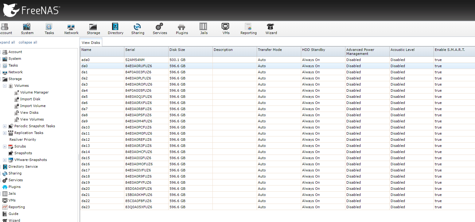Open the Plugins toolbar icon
The width and height of the screenshot is (475, 222).
182,29
